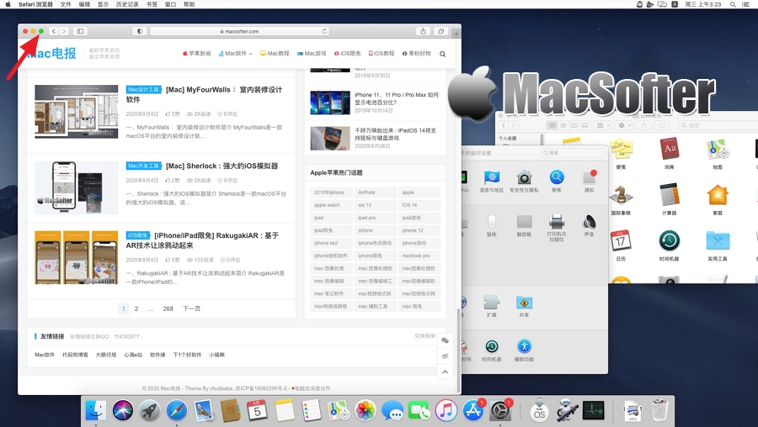Go back using Safari's back arrow
Image resolution: width=758 pixels, height=427 pixels.
54,31
